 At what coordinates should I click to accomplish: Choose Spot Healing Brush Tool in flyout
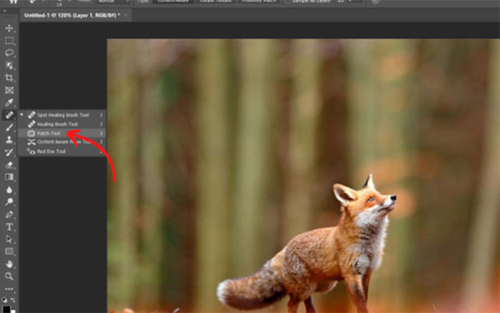click(x=62, y=115)
